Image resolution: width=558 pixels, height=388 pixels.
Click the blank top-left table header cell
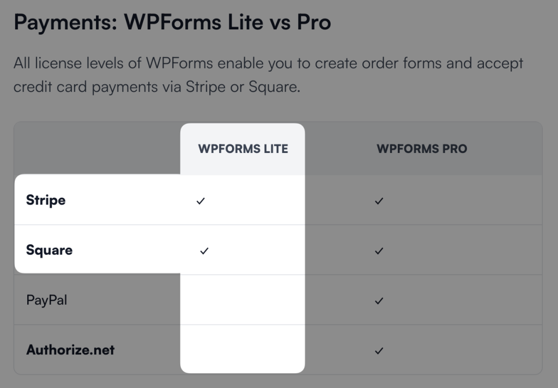click(97, 149)
